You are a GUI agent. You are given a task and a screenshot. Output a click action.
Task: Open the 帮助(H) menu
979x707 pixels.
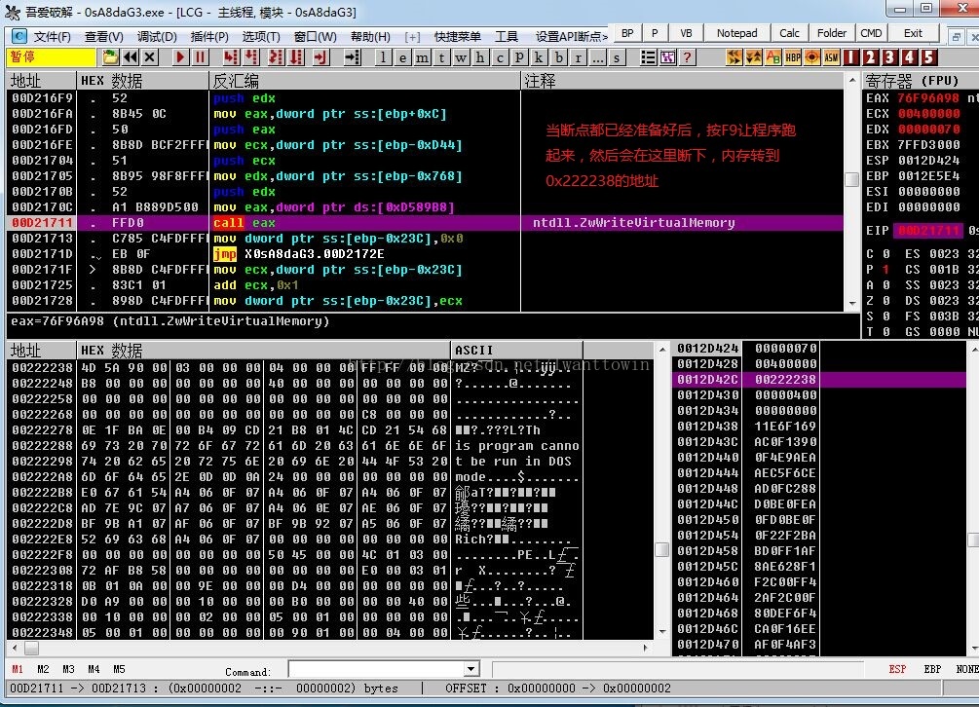(370, 37)
